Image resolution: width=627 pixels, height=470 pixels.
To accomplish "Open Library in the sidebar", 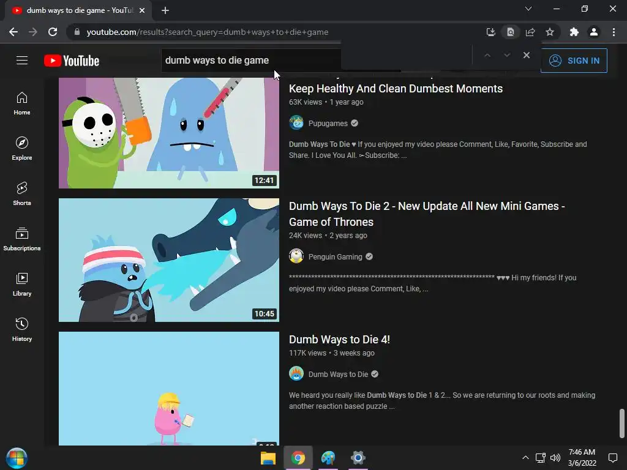I will tap(22, 284).
